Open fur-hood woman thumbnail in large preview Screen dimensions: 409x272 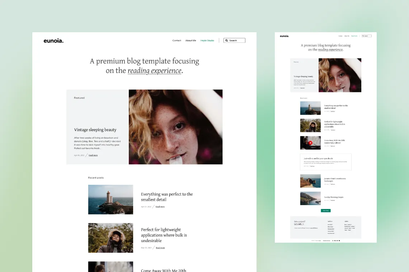tap(111, 238)
